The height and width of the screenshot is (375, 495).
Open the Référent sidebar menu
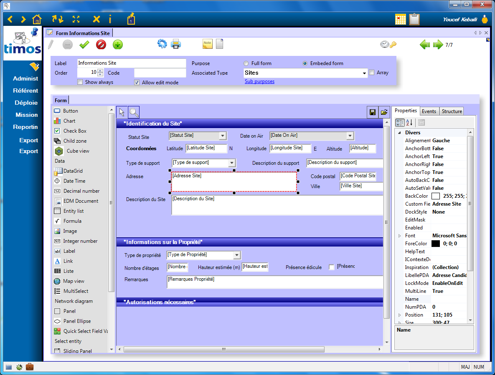tap(25, 91)
